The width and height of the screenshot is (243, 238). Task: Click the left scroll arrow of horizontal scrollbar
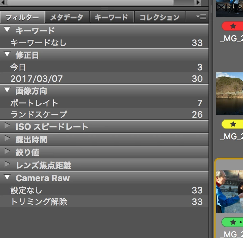(x=3, y=2)
